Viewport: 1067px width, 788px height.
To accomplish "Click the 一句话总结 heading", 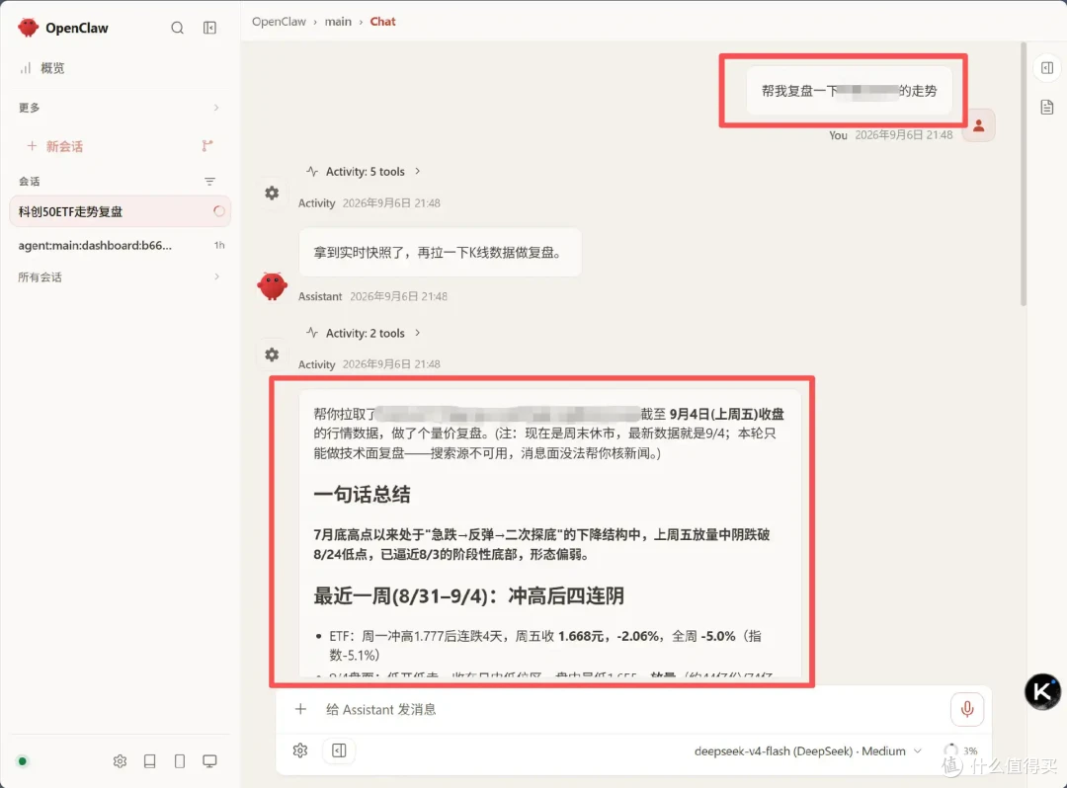I will point(362,495).
